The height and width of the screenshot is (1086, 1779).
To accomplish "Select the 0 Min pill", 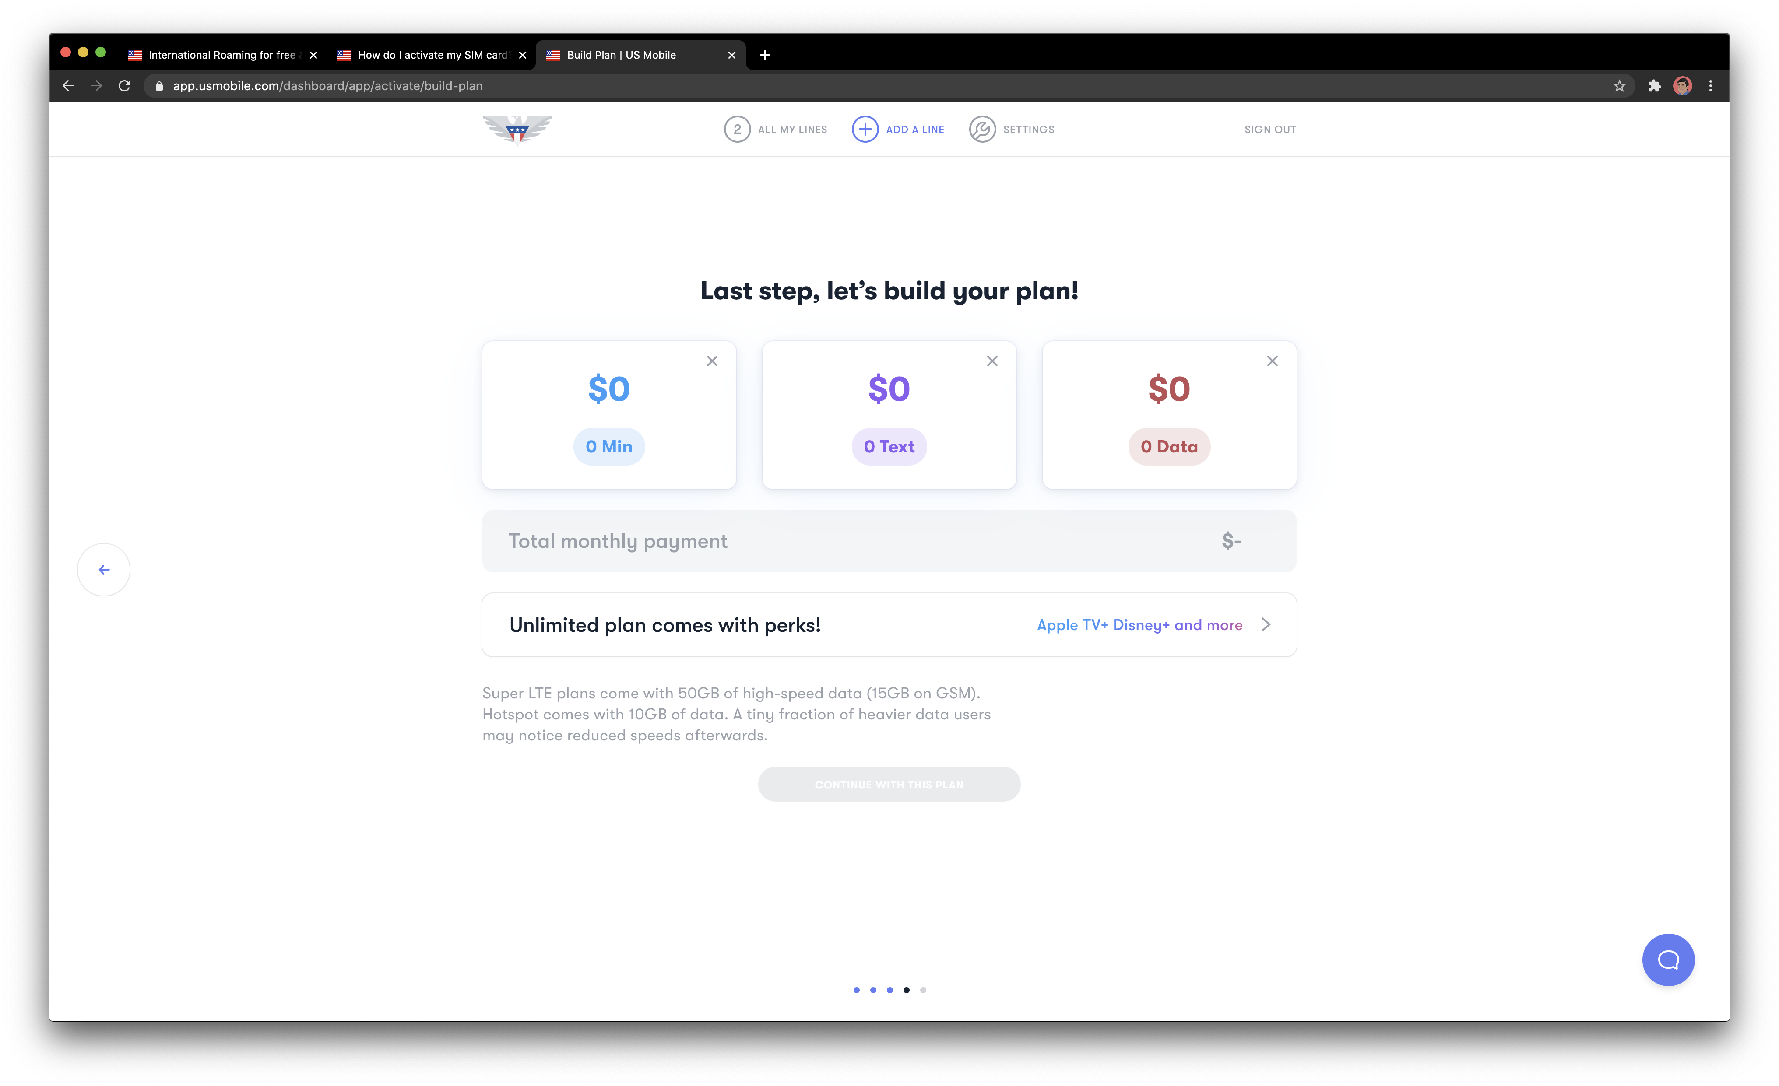I will click(x=608, y=447).
